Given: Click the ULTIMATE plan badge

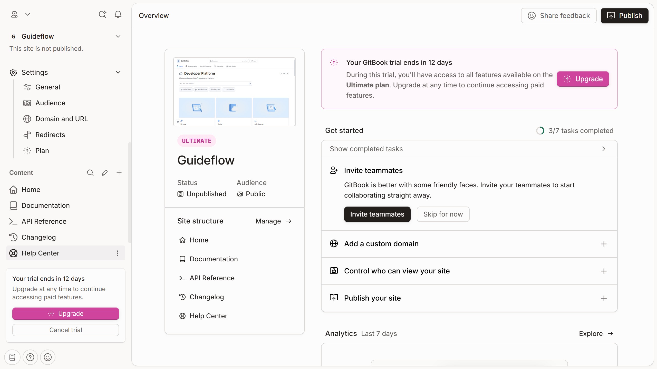Looking at the screenshot, I should (197, 141).
